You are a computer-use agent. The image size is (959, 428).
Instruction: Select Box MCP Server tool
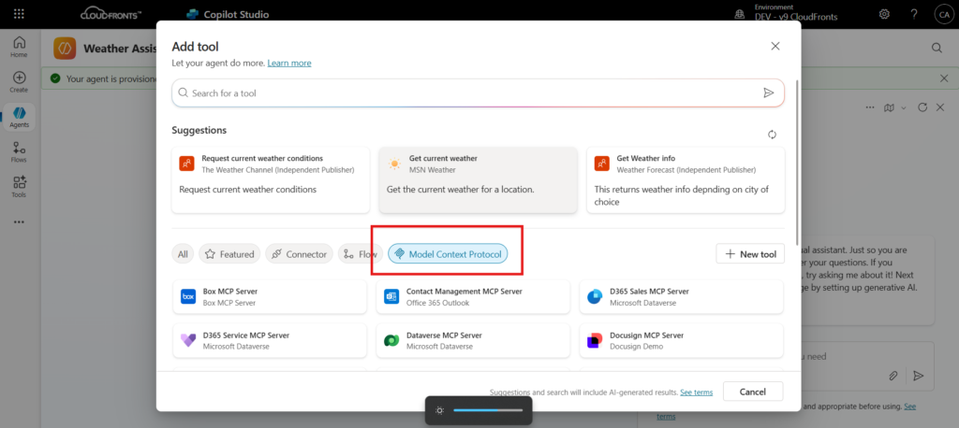(x=270, y=297)
